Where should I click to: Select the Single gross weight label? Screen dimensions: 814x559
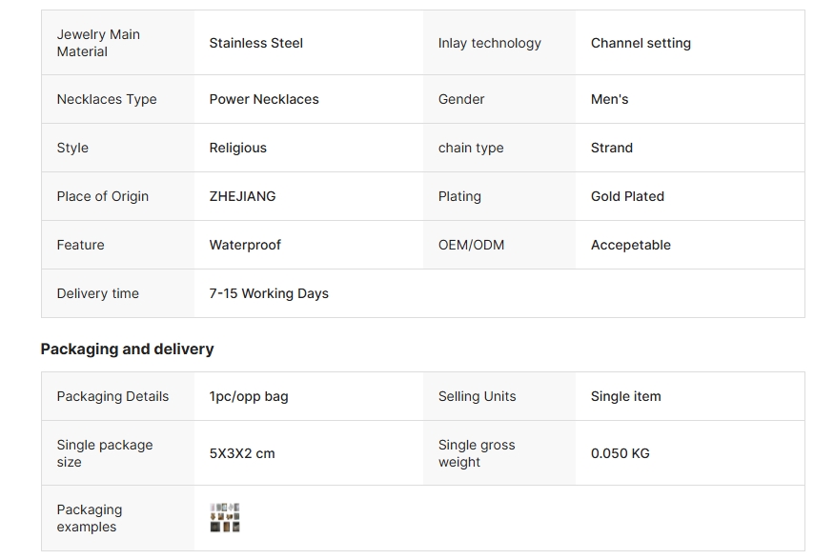(477, 453)
